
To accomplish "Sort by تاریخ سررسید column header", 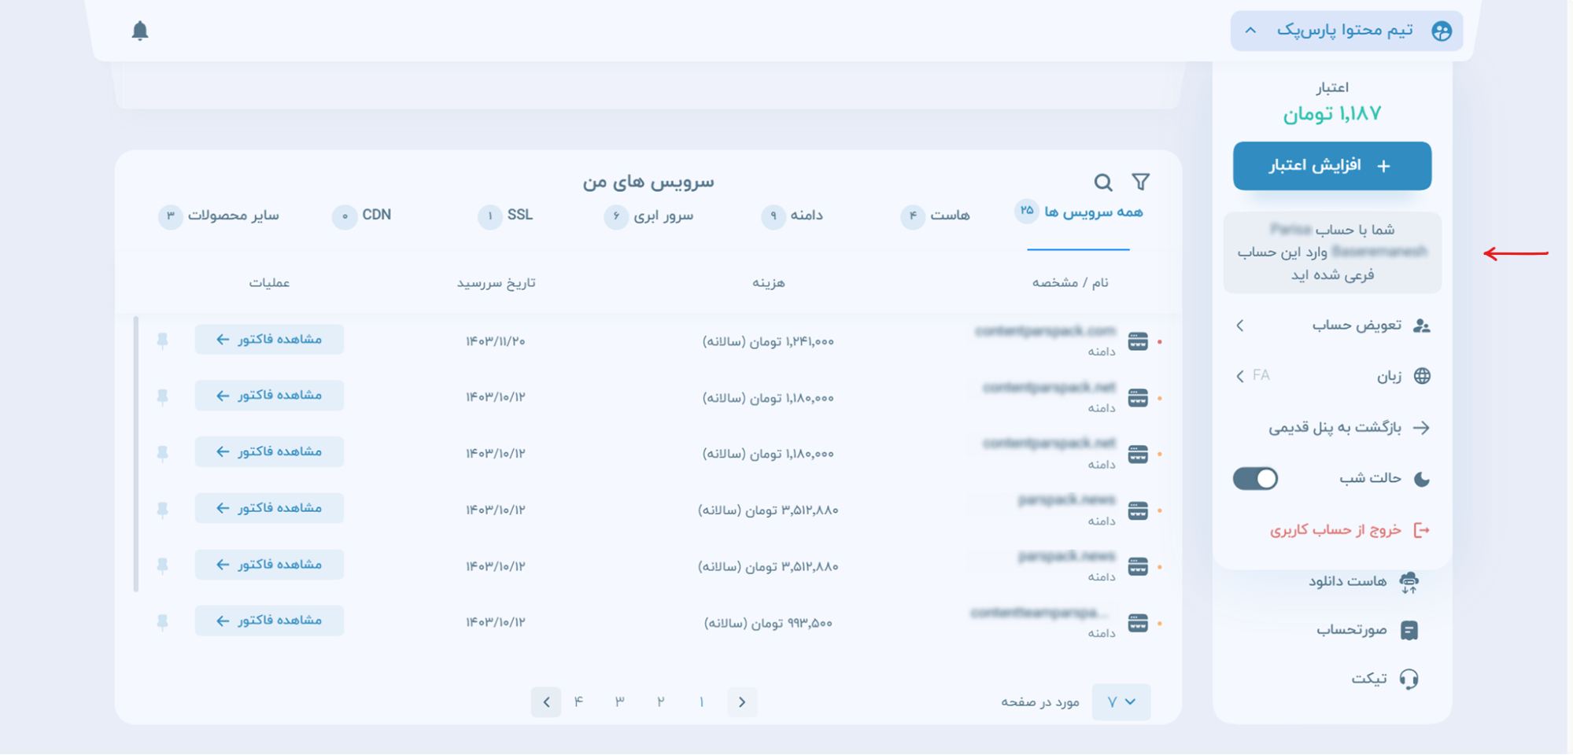I will tap(496, 283).
